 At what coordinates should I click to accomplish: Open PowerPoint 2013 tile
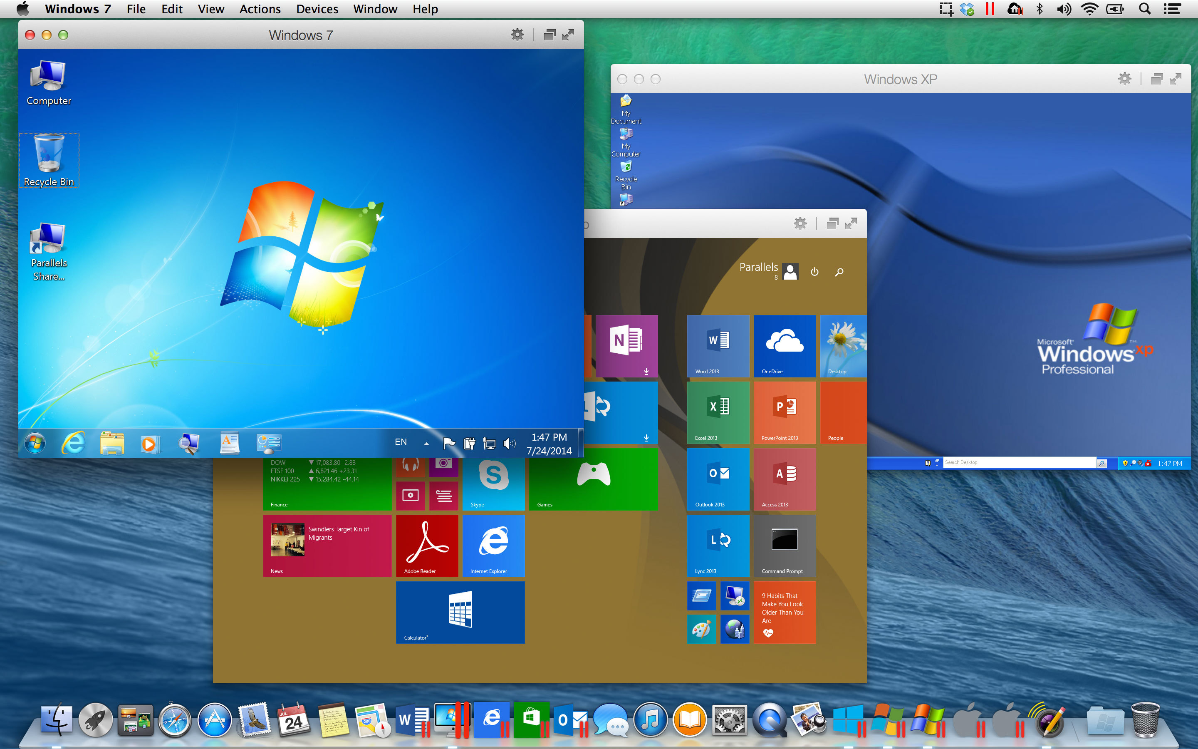point(782,412)
